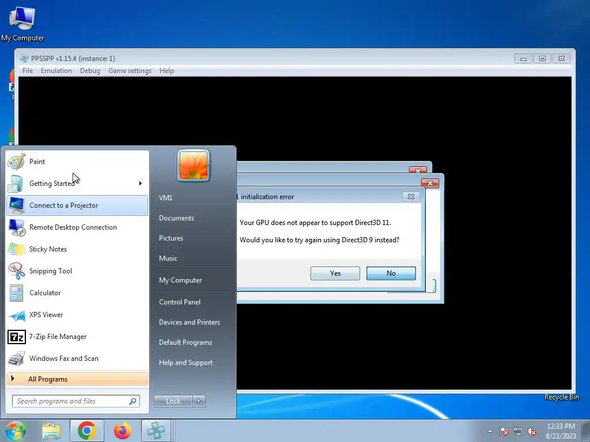Close the initialization error dialog
The width and height of the screenshot is (590, 442).
[x=411, y=197]
